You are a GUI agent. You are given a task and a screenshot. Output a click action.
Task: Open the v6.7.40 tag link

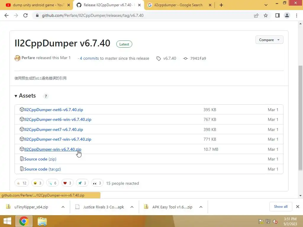(170, 58)
